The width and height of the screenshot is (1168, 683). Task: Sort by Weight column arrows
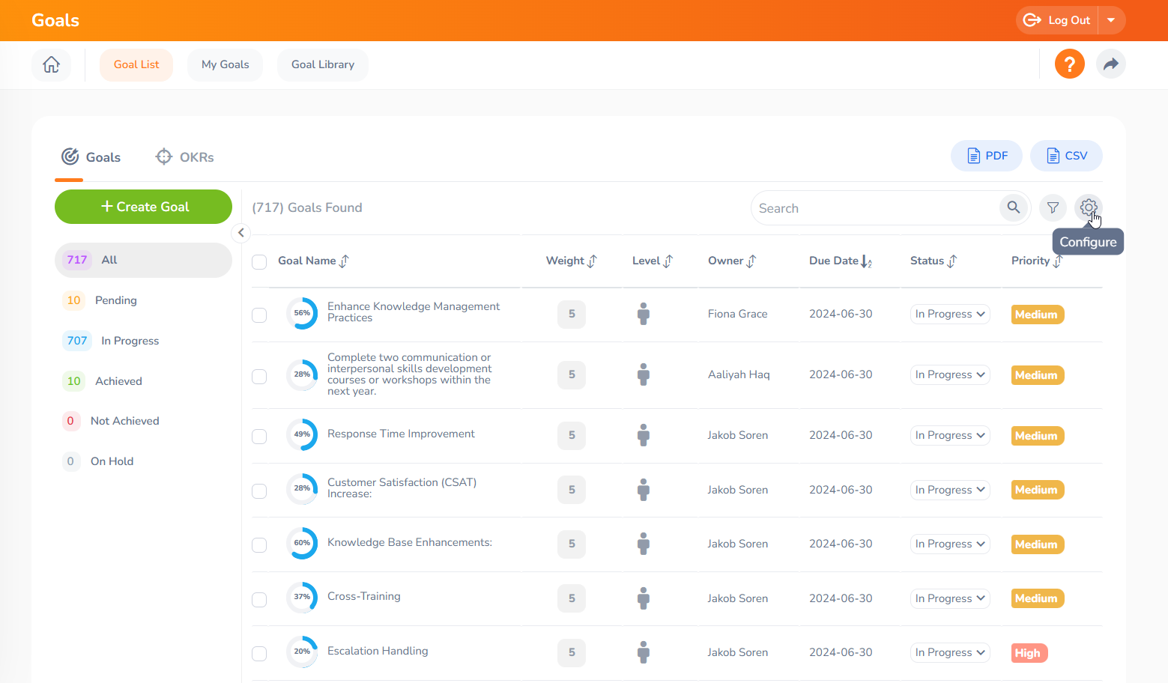592,261
